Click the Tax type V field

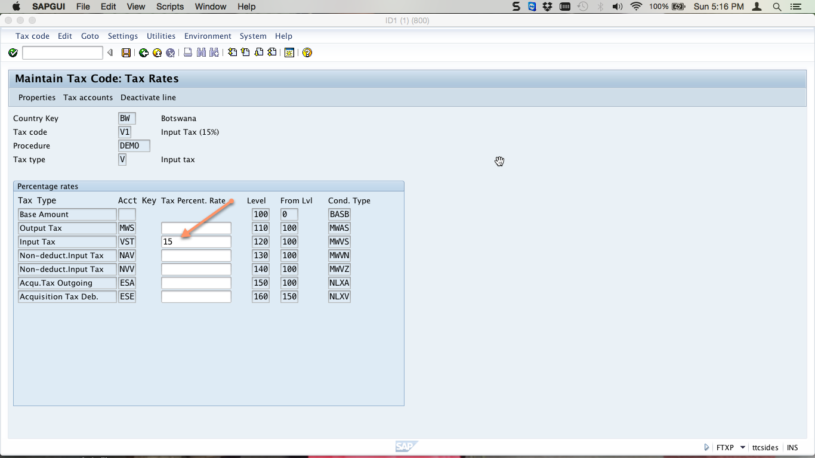point(122,159)
